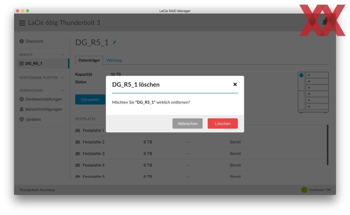
Task: Click the FESTPLATTE column header
Action: click(85, 119)
